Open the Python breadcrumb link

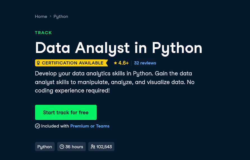[x=61, y=17]
